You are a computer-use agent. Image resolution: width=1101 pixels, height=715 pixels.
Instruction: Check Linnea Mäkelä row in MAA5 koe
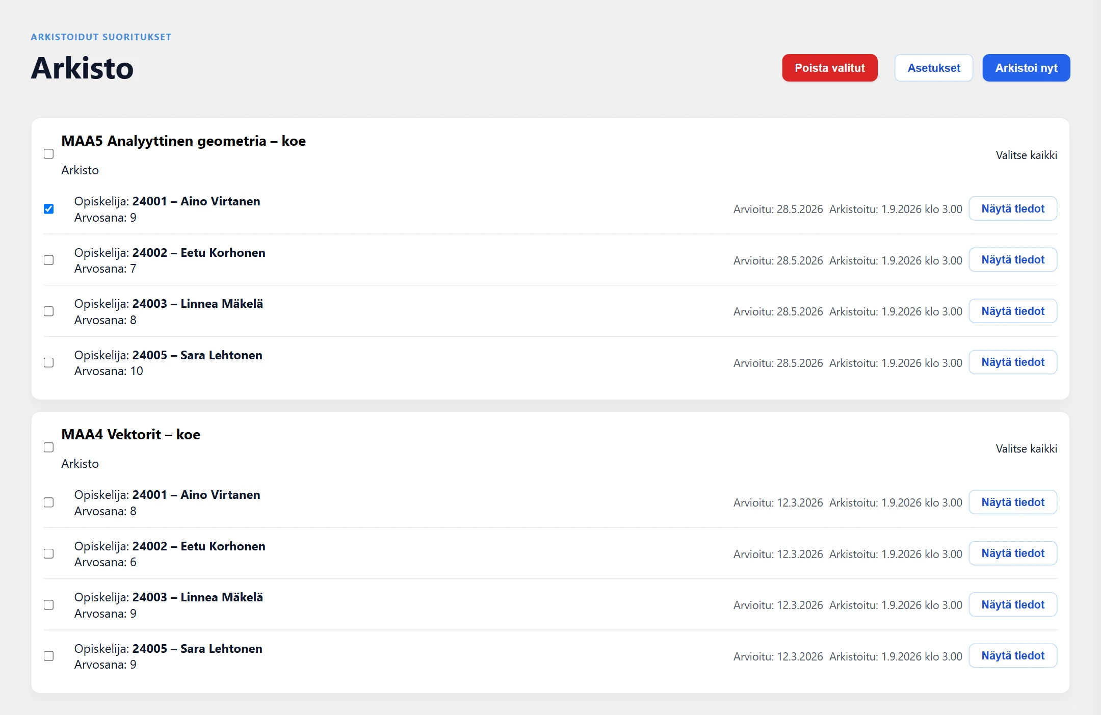tap(49, 311)
